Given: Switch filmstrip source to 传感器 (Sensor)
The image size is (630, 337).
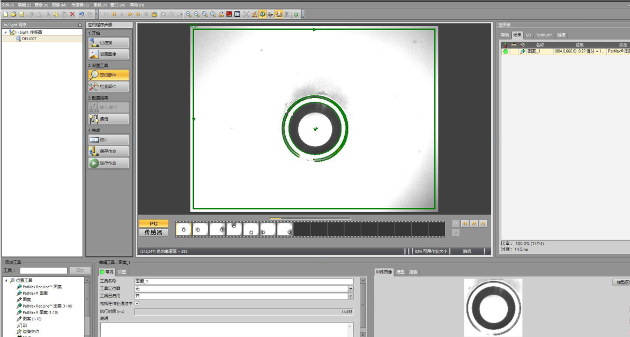Looking at the screenshot, I should pyautogui.click(x=153, y=233).
